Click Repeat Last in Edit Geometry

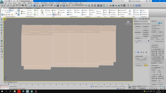pyautogui.click(x=157, y=68)
